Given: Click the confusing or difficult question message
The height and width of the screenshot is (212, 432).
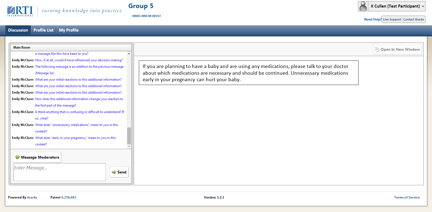Looking at the screenshot, I should pos(79,115).
